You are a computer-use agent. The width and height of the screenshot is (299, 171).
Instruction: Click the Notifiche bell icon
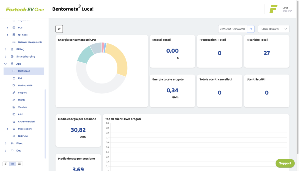click(x=14, y=136)
